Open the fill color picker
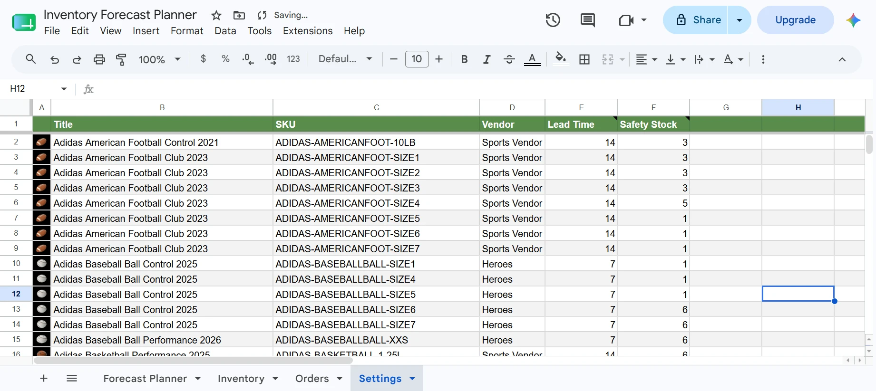Image resolution: width=876 pixels, height=391 pixels. pos(561,59)
